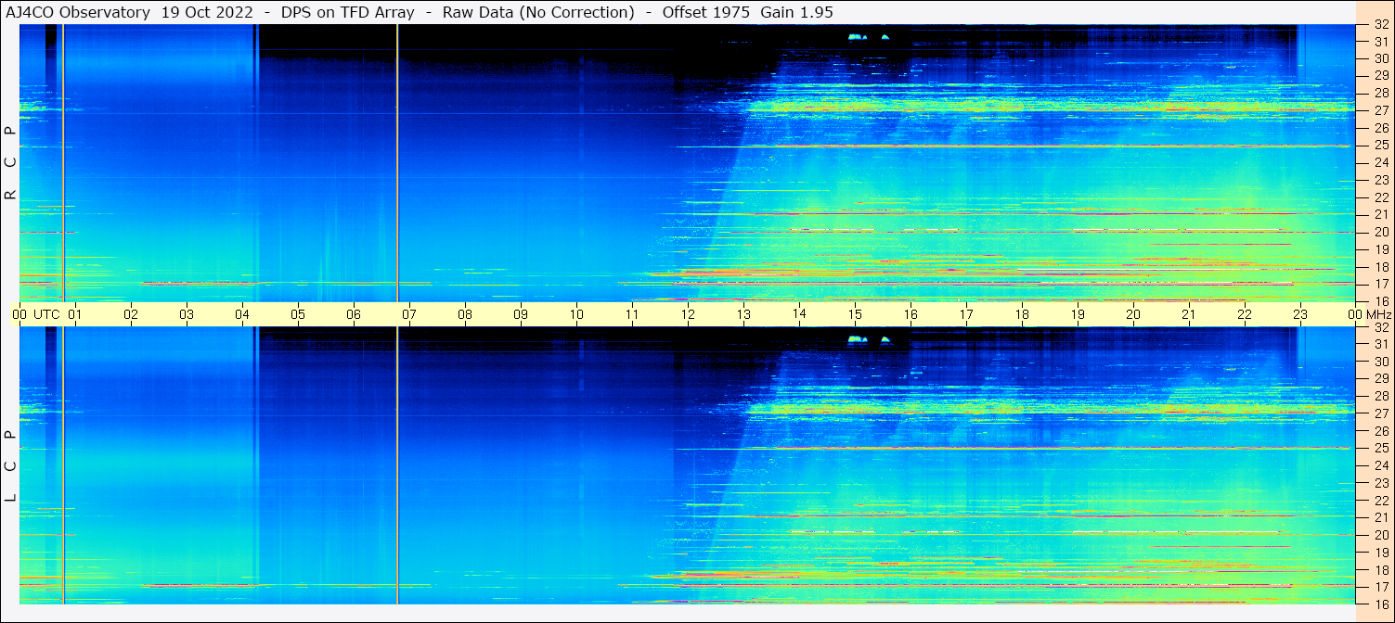Click the Gain 1.95 value in header
This screenshot has height=623, width=1395.
(x=796, y=12)
